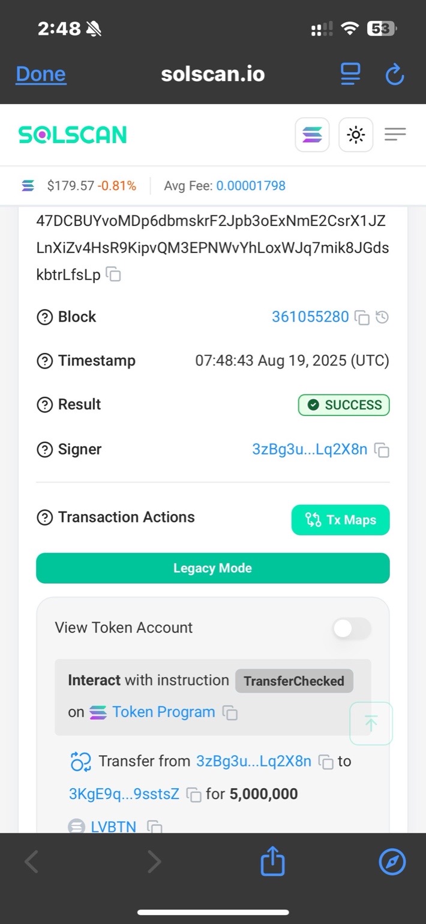Copy the transaction signature hash
426x924 pixels.
(113, 275)
